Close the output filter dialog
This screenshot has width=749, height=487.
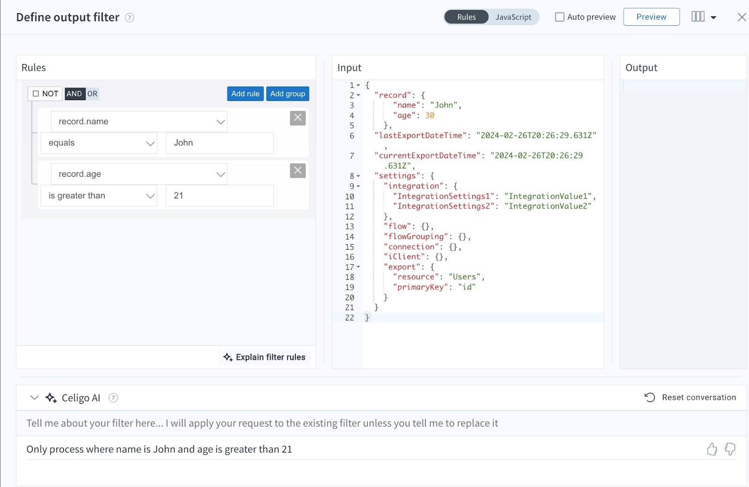click(x=742, y=17)
